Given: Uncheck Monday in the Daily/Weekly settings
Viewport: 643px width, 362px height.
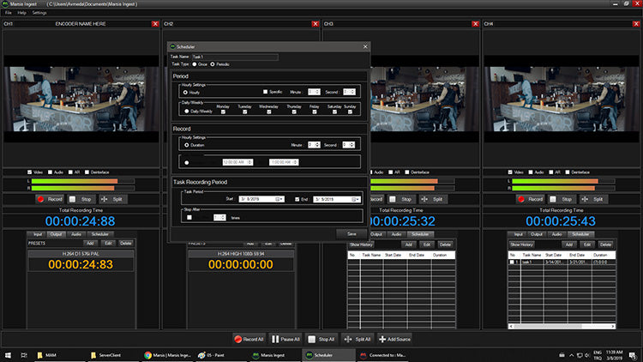Looking at the screenshot, I should coord(223,110).
